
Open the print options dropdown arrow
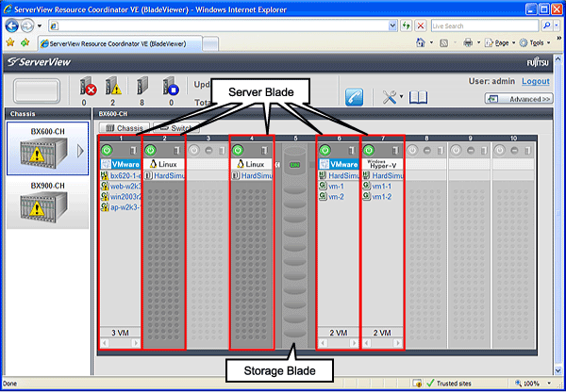click(478, 43)
